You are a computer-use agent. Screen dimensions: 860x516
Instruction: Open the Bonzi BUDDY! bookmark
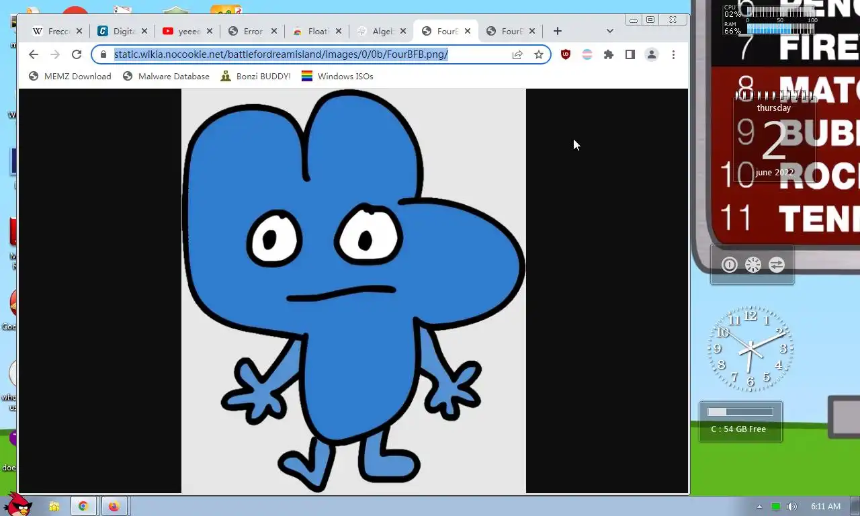pyautogui.click(x=256, y=77)
